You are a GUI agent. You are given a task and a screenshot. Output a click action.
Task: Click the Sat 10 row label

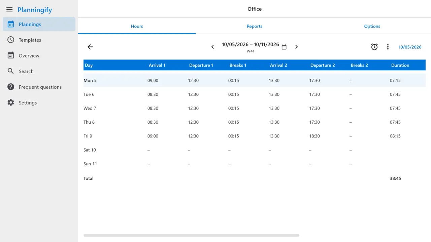(x=90, y=150)
